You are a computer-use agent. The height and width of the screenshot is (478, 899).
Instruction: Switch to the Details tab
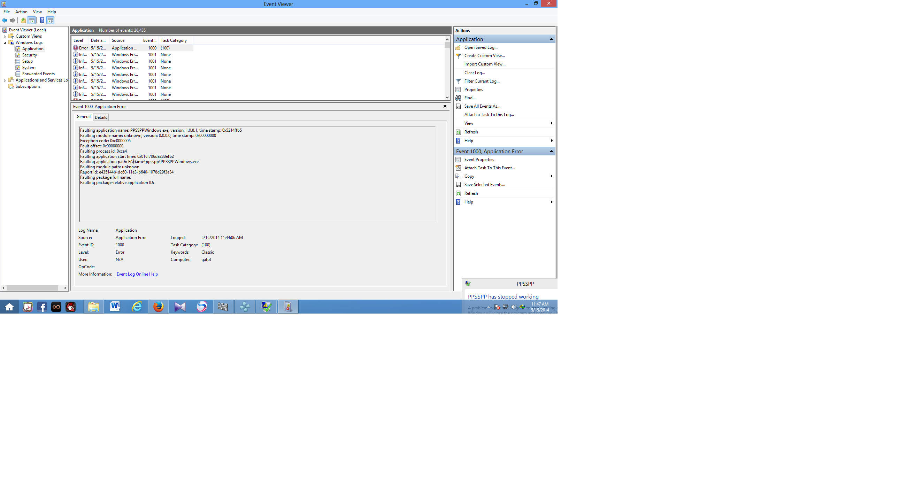101,117
